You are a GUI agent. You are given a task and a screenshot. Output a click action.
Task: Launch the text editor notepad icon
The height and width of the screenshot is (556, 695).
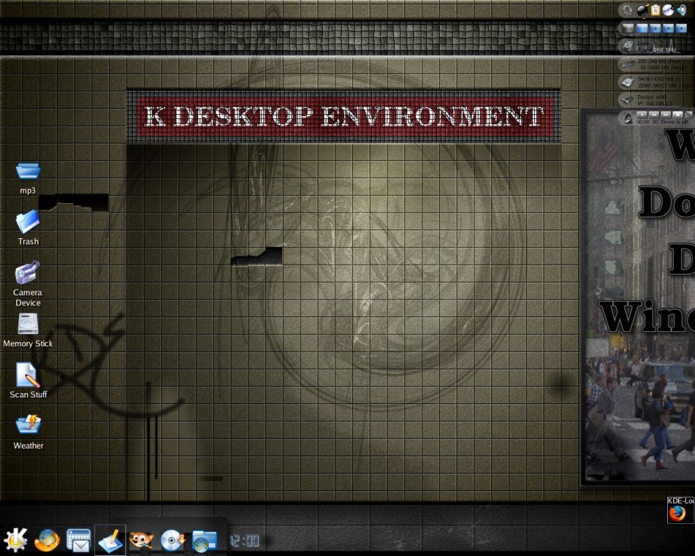(x=110, y=540)
